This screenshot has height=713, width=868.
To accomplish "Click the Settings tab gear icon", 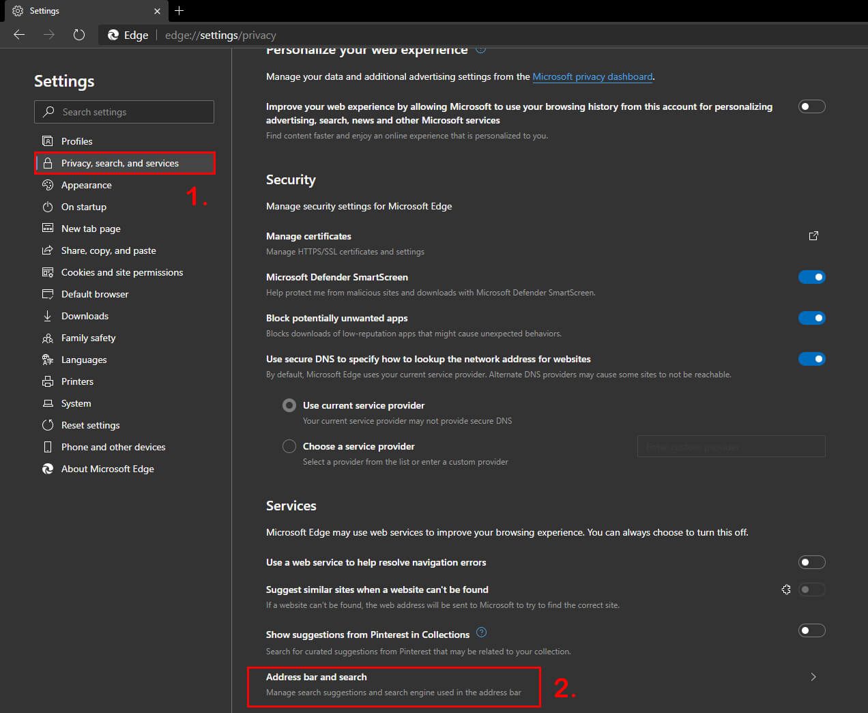I will point(18,11).
